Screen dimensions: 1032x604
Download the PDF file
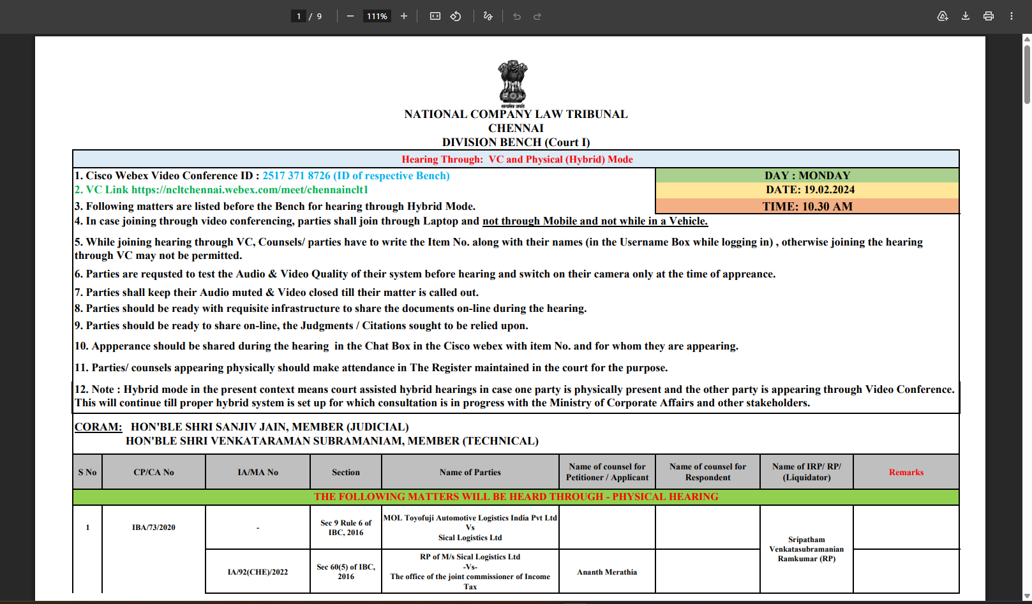coord(966,16)
